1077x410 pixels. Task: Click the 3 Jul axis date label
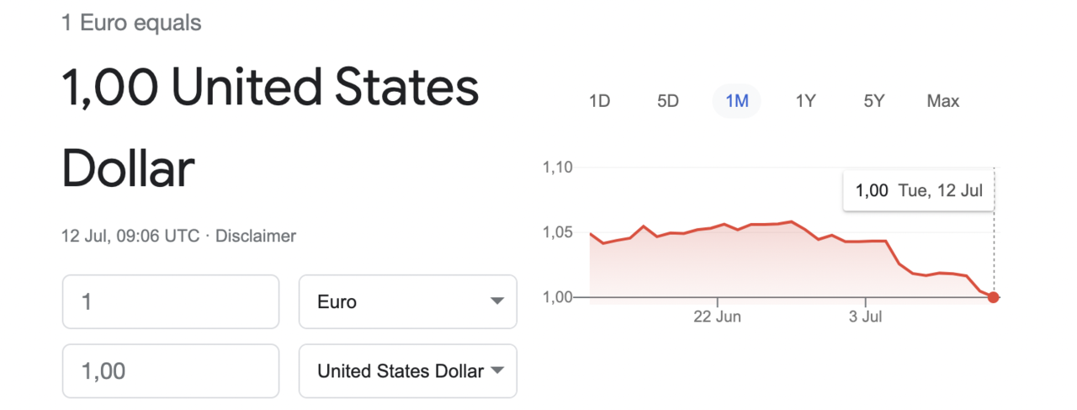pos(866,317)
